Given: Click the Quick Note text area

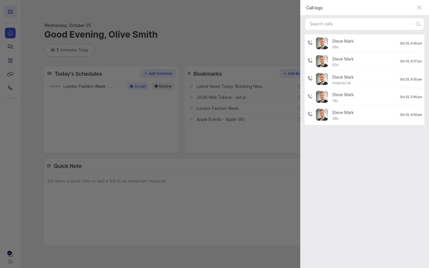Looking at the screenshot, I should [172, 209].
